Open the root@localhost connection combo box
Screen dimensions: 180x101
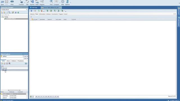(14, 10)
